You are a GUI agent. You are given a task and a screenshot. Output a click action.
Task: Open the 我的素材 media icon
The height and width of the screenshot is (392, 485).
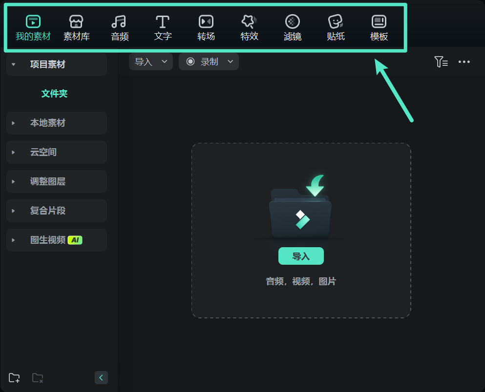pyautogui.click(x=33, y=21)
